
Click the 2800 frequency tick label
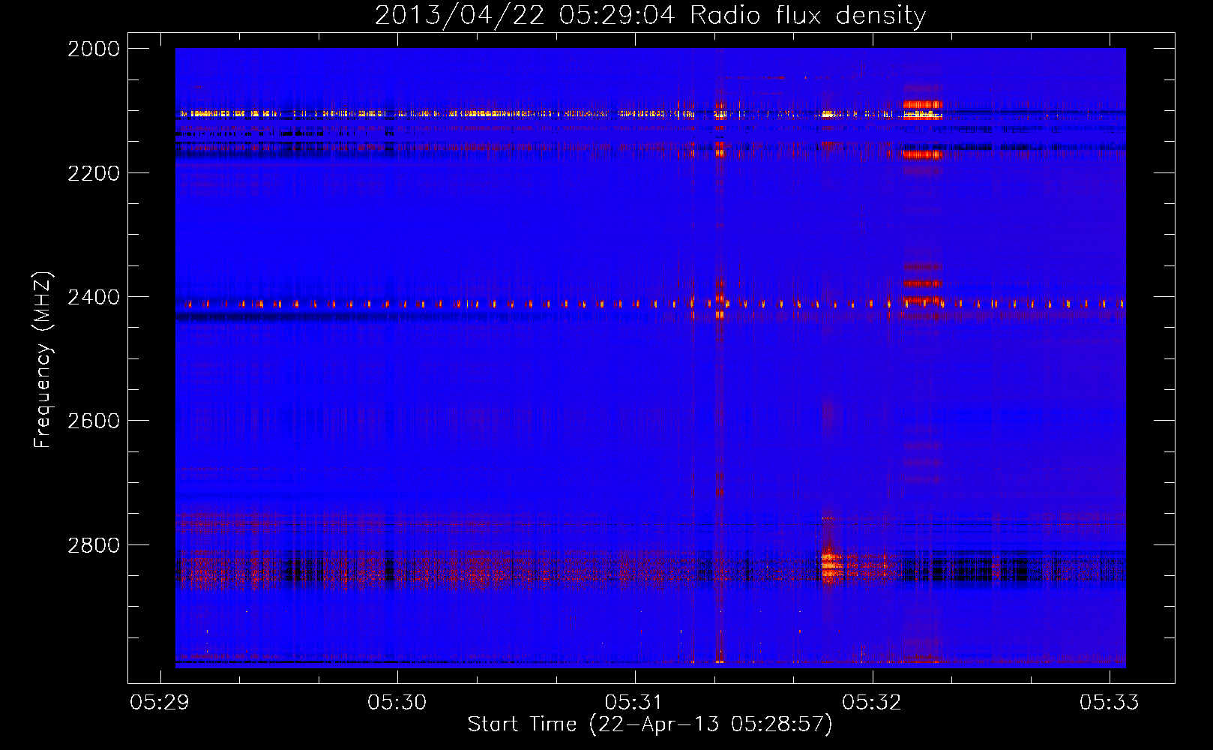(x=94, y=545)
